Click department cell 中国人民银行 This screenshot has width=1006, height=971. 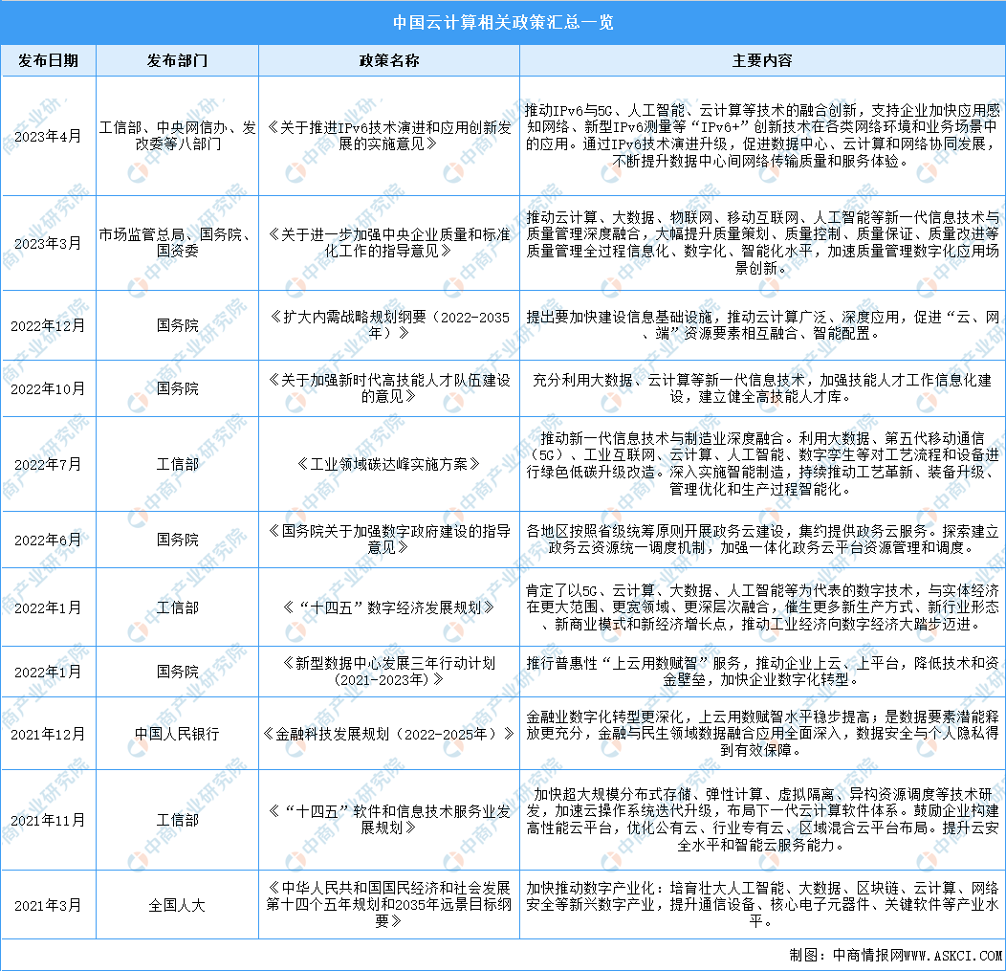(177, 734)
